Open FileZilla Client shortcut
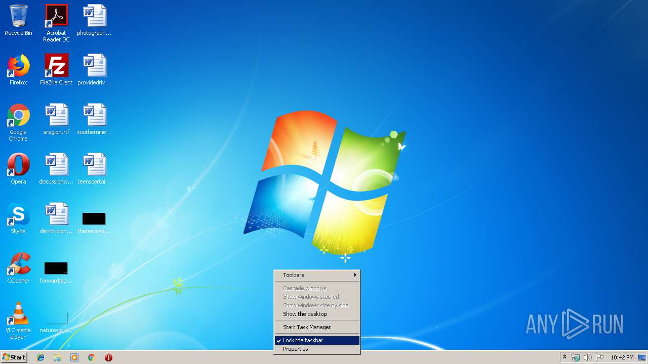The width and height of the screenshot is (648, 364). 56,70
